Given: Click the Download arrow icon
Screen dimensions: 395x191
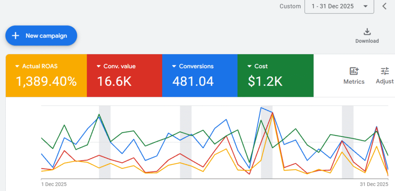Looking at the screenshot, I should coord(367,32).
